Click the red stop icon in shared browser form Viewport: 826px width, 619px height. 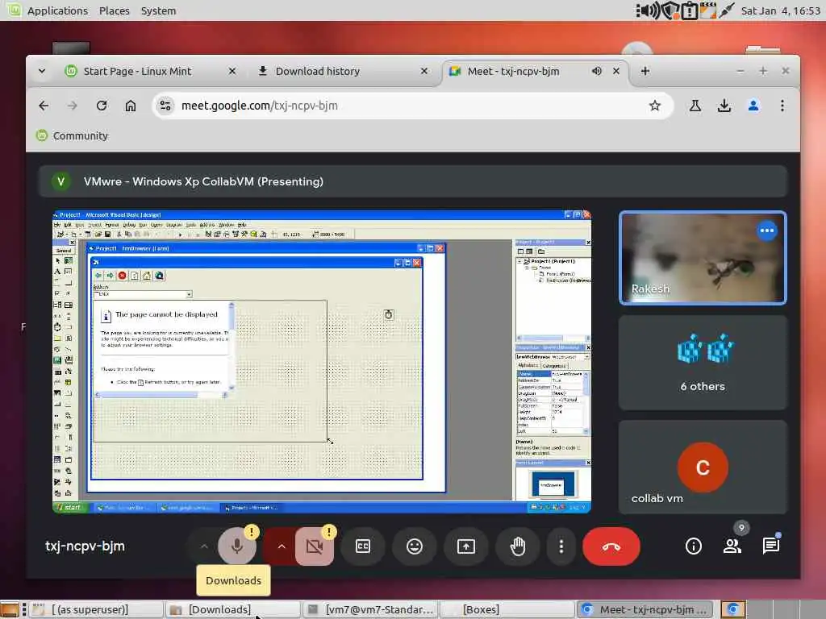pyautogui.click(x=123, y=276)
